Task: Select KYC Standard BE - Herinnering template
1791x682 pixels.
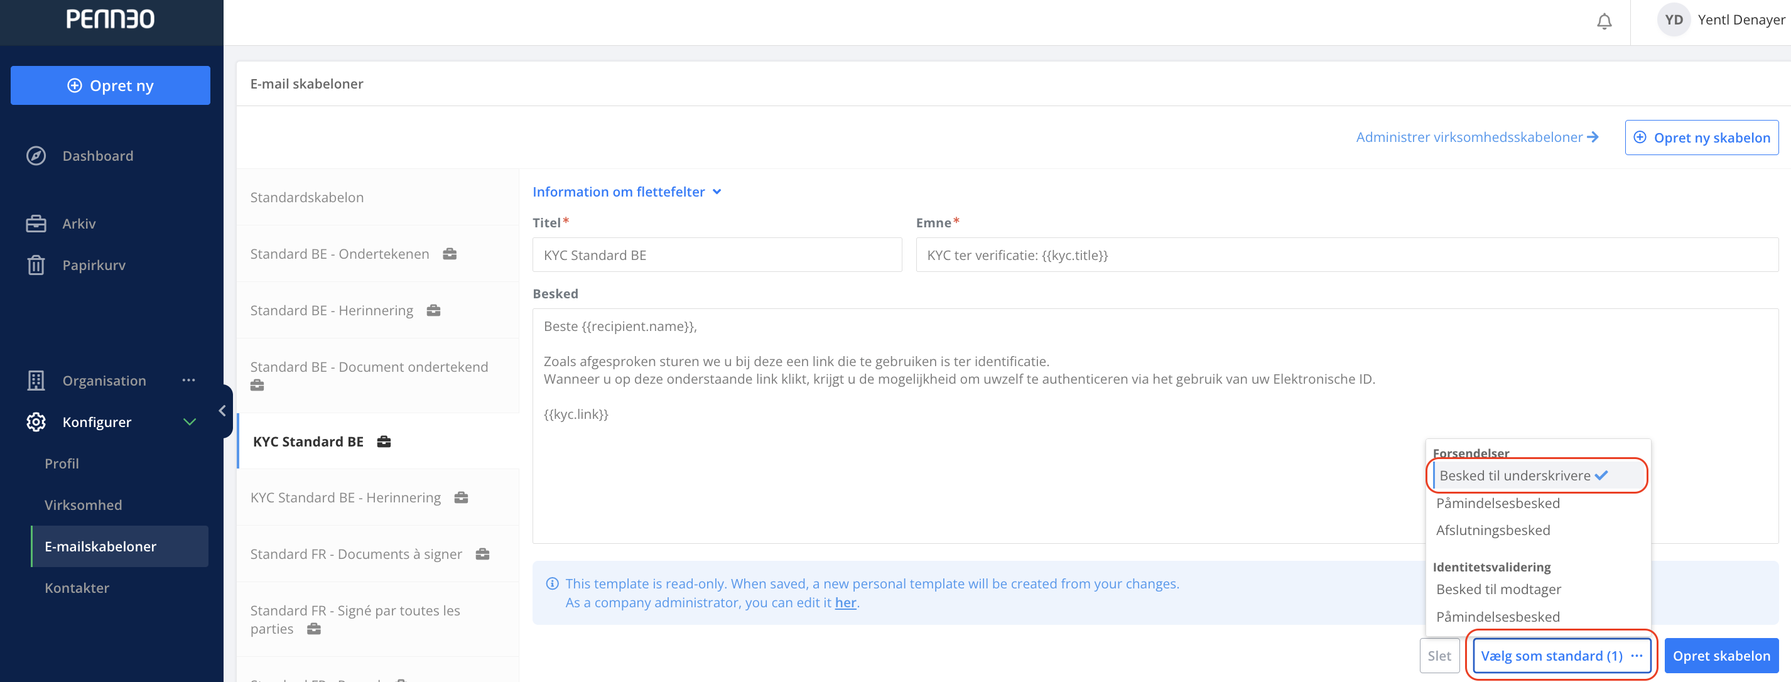Action: (377, 498)
